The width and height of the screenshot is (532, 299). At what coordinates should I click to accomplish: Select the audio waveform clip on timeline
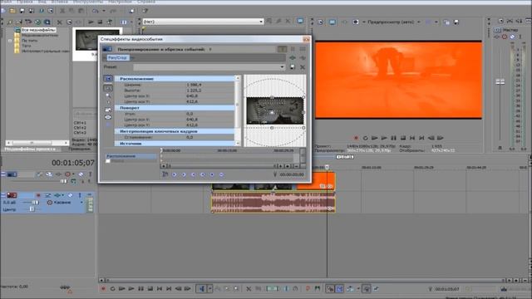[x=273, y=203]
